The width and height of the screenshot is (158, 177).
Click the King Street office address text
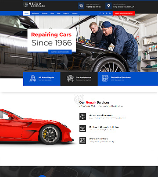pyautogui.click(x=124, y=7)
